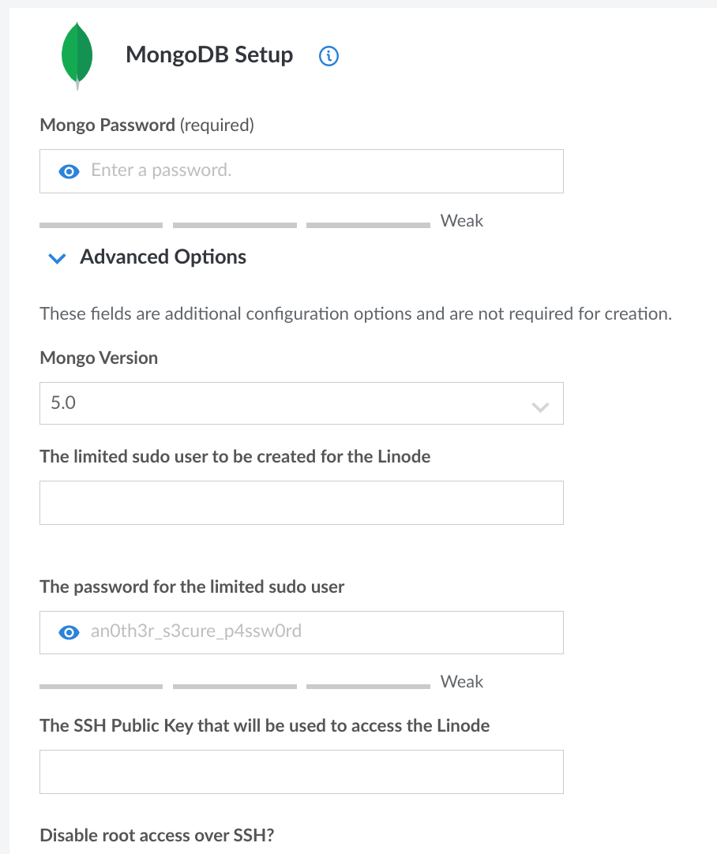Click the Mongo Password (required) label

coord(147,125)
